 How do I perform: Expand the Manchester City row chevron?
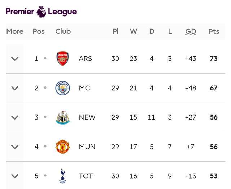tap(15, 88)
